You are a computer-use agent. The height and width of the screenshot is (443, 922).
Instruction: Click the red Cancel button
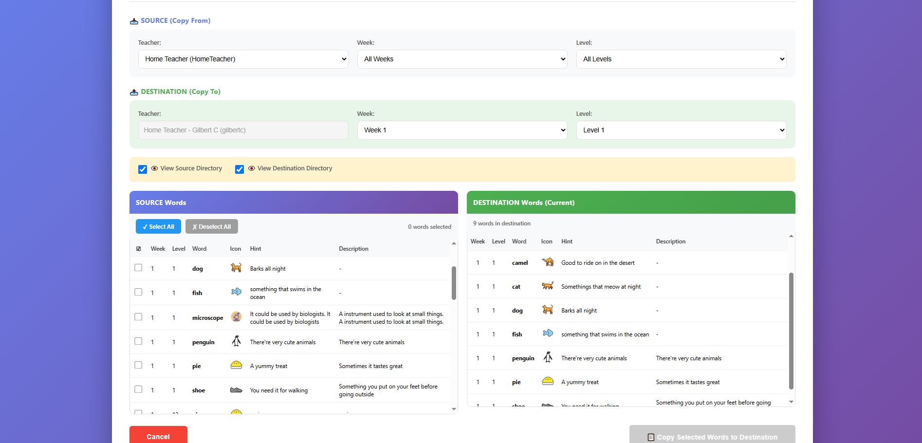tap(158, 436)
